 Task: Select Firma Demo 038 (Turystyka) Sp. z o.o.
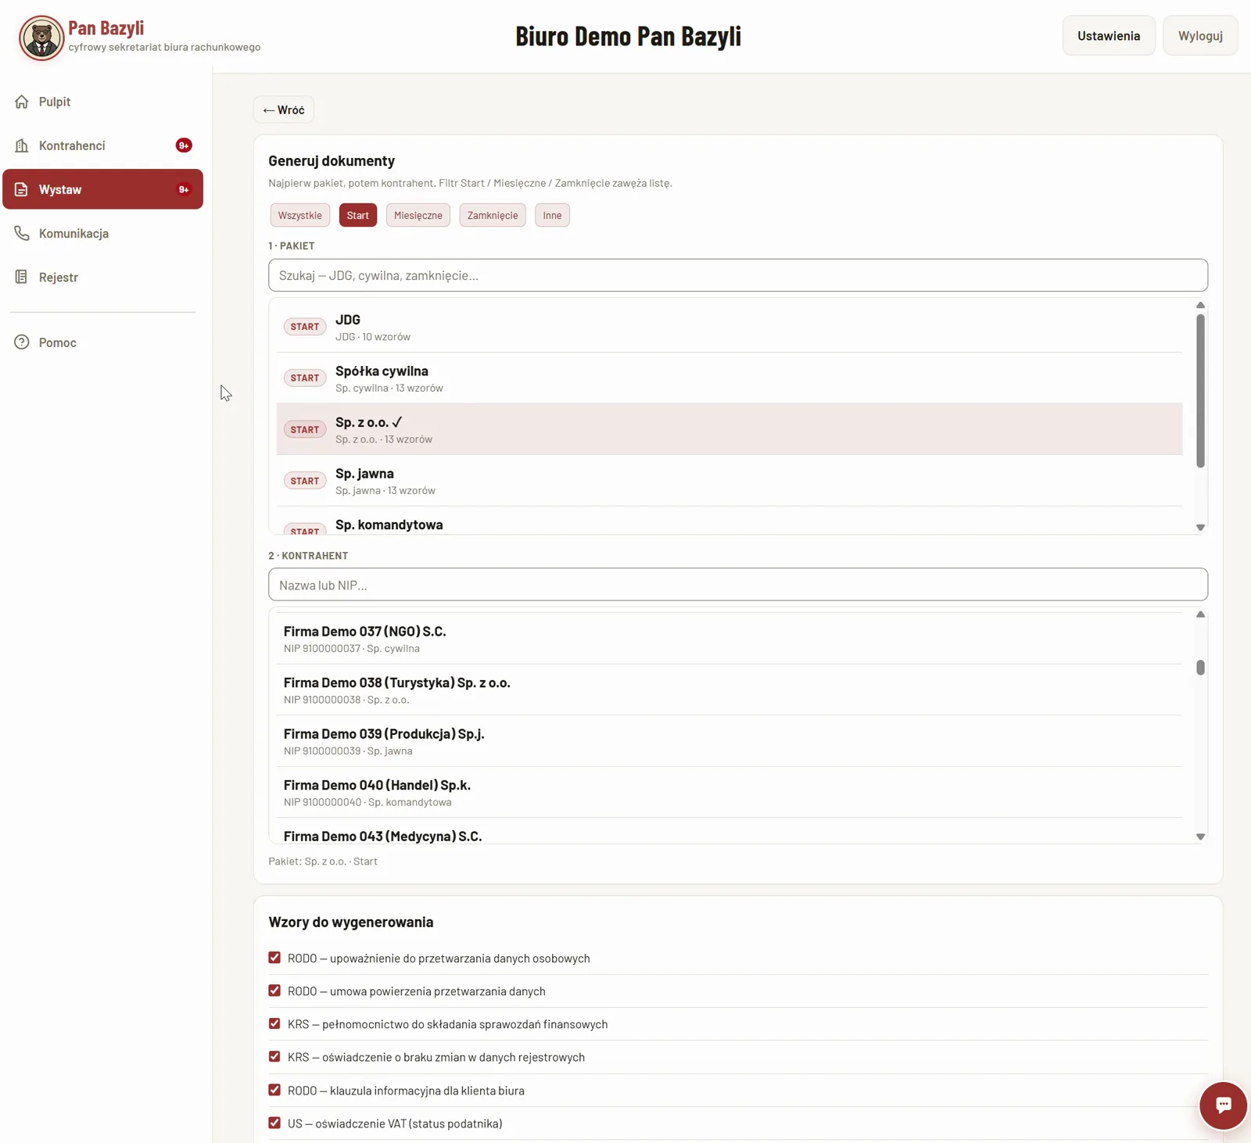tap(729, 690)
